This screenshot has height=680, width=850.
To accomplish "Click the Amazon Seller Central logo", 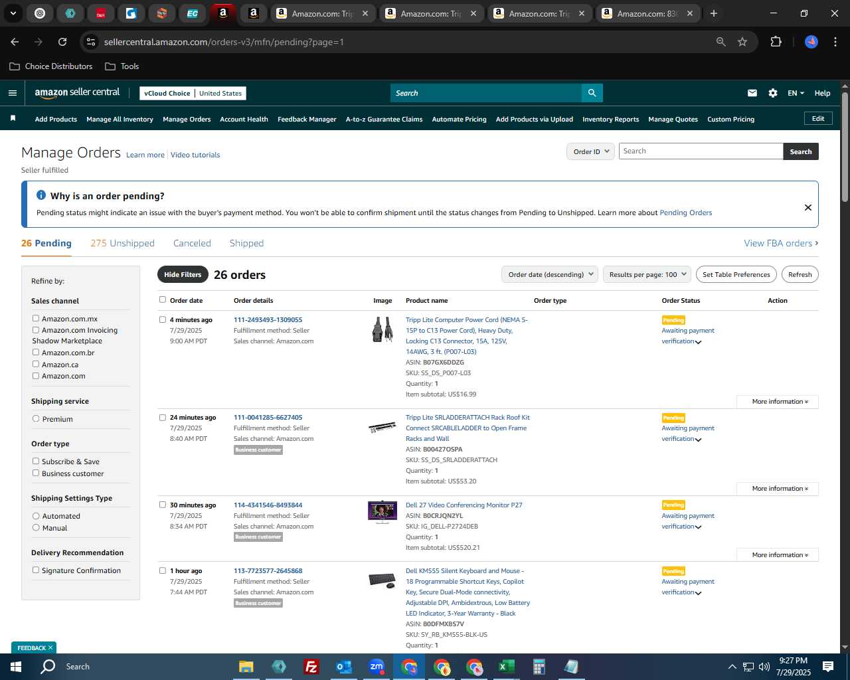I will [x=77, y=93].
